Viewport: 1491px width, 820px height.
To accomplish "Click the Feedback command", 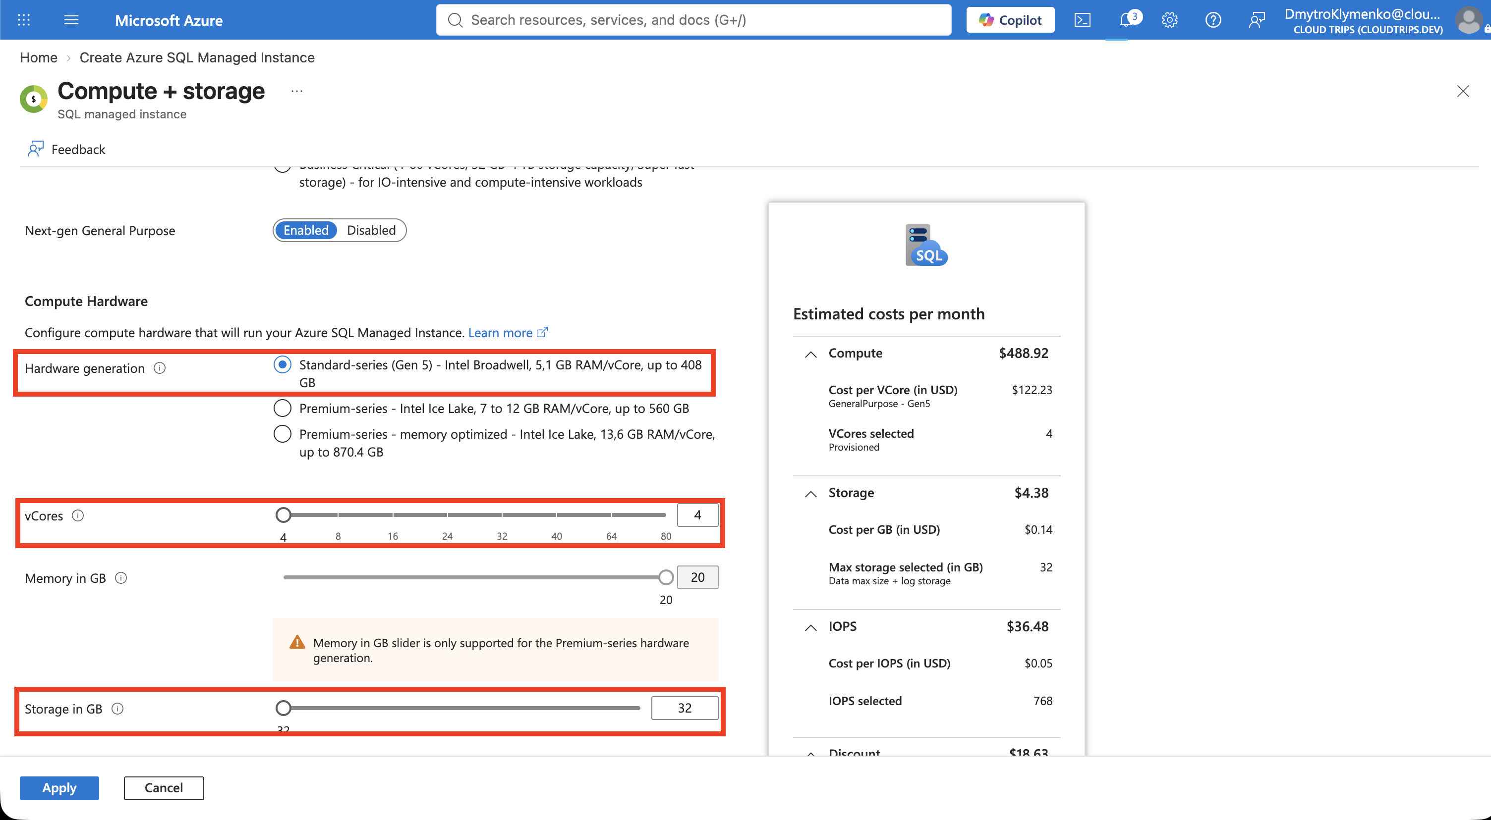I will (66, 149).
